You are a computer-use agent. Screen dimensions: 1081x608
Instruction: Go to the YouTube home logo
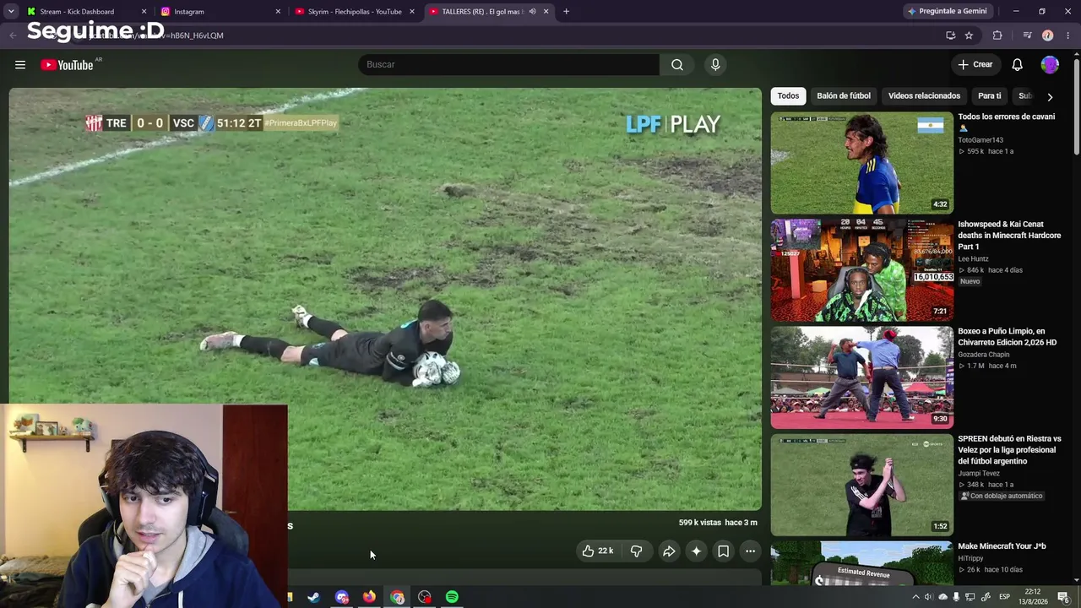67,65
